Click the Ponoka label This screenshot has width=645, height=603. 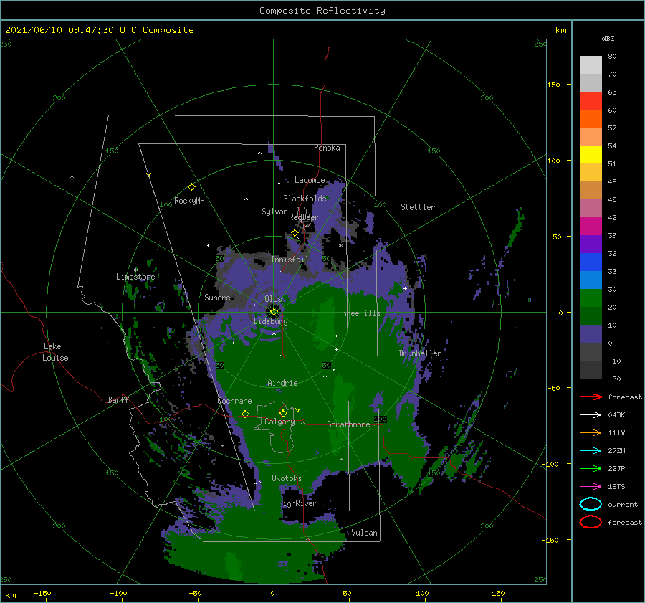coord(327,148)
